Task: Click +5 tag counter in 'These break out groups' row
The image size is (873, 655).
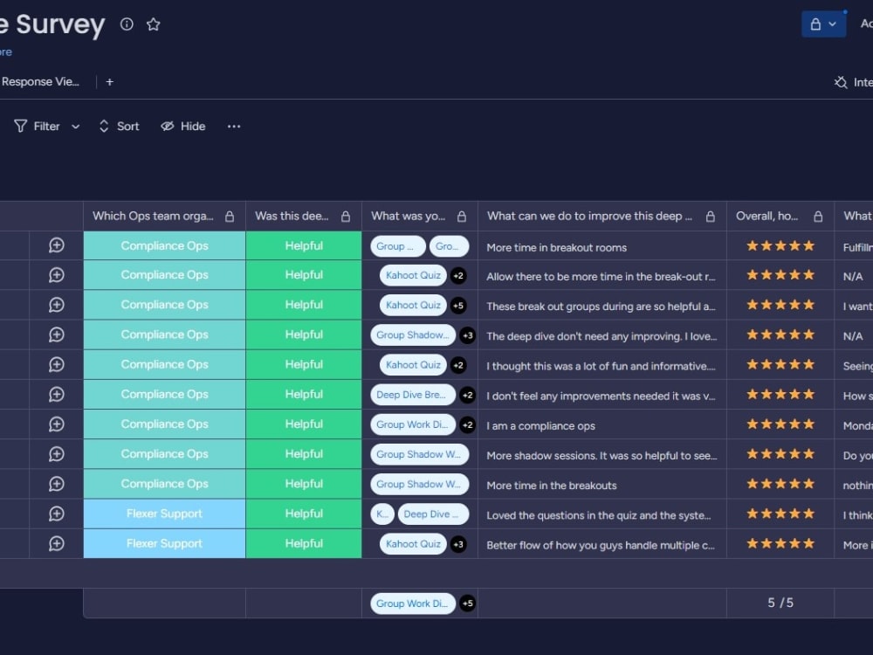Action: (458, 305)
